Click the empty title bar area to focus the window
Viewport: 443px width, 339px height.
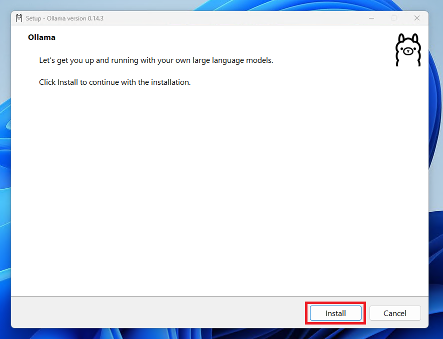tap(225, 18)
